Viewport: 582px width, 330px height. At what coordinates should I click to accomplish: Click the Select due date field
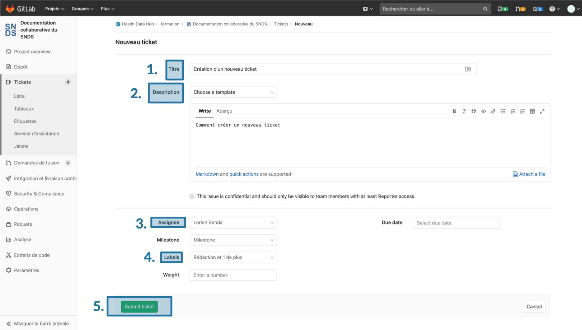coord(456,223)
